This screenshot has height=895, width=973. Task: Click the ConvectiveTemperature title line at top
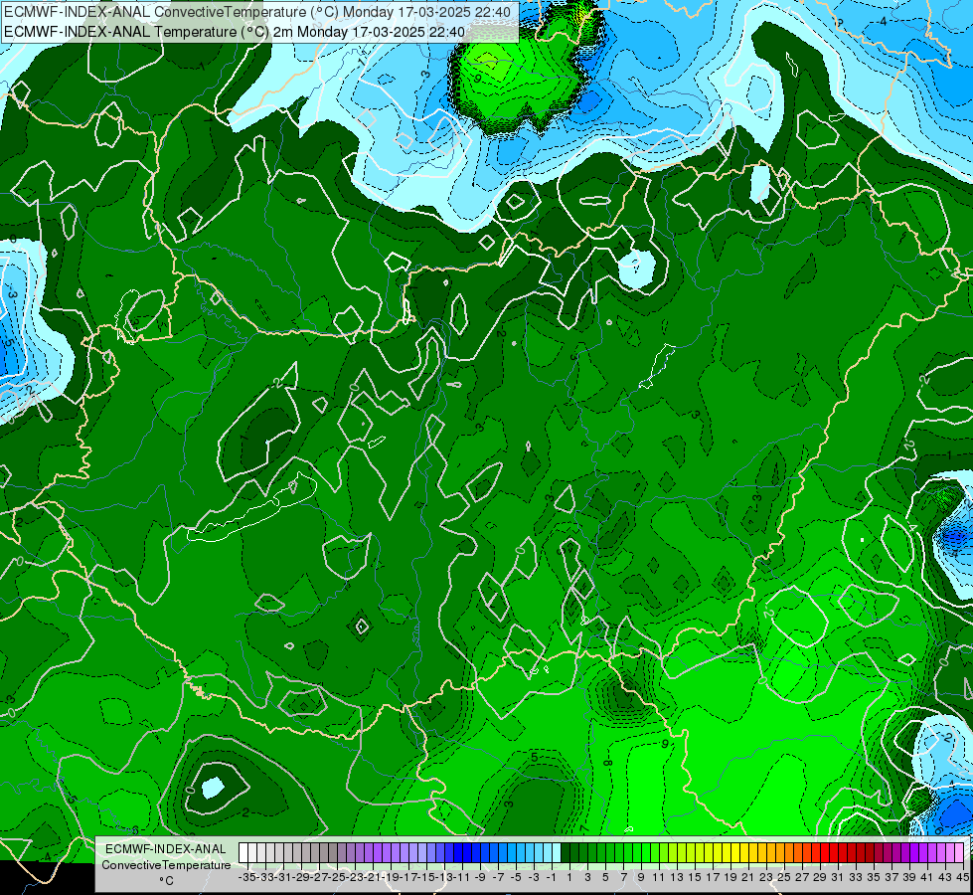click(256, 12)
